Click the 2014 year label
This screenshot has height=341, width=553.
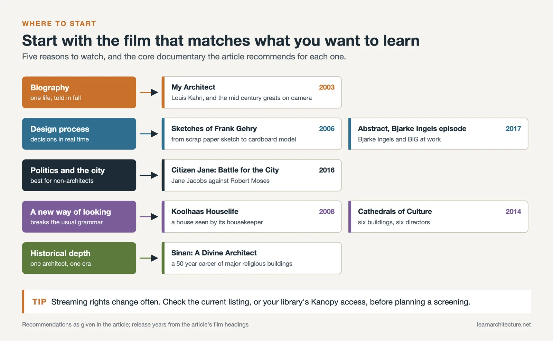pyautogui.click(x=513, y=212)
